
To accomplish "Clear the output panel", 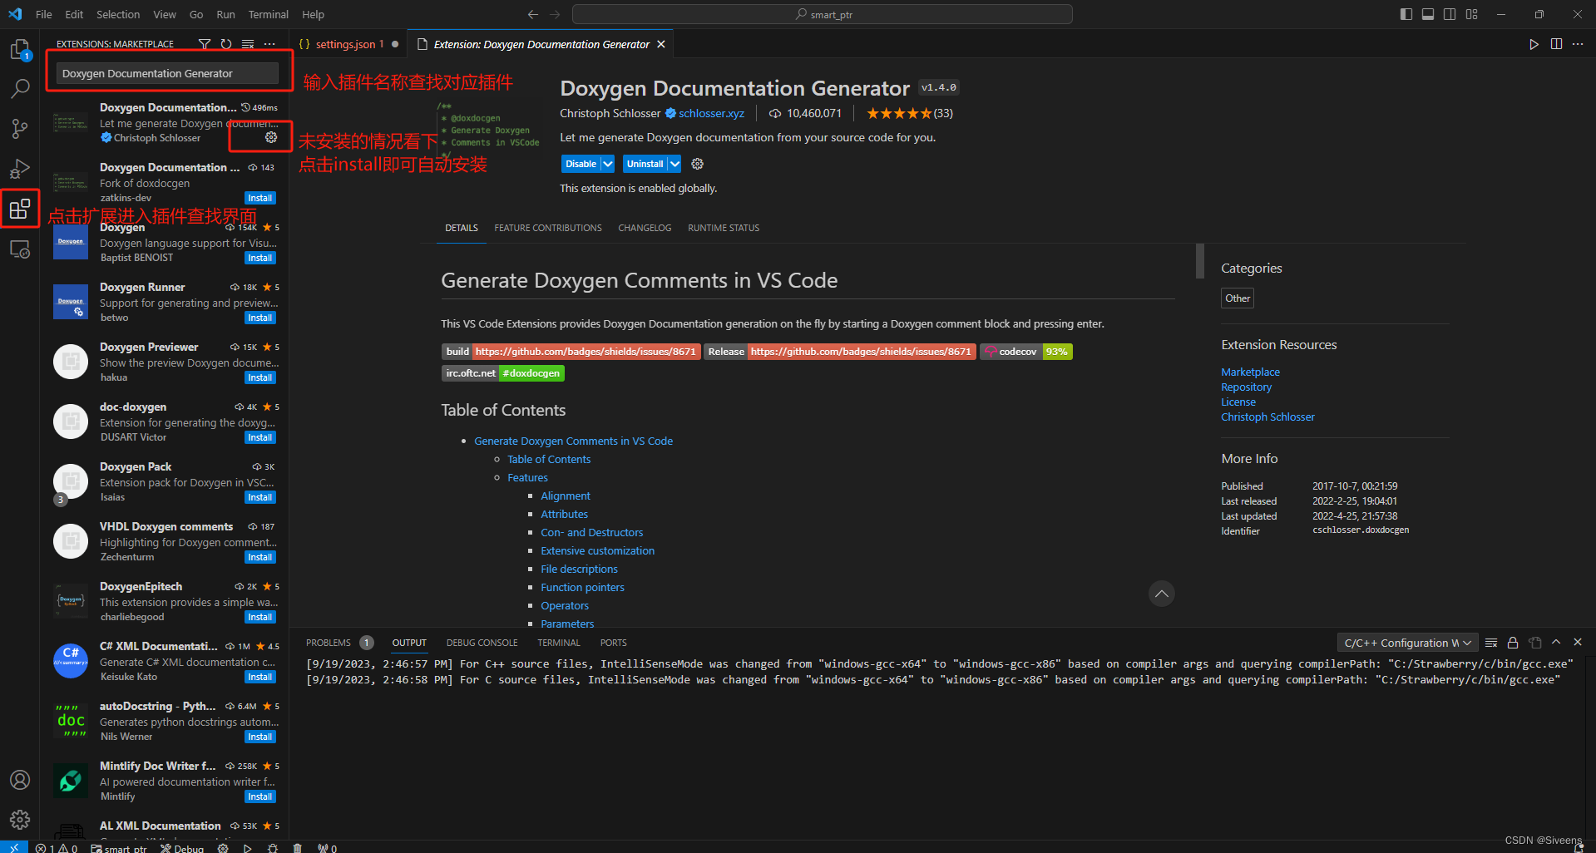I will tap(1491, 643).
